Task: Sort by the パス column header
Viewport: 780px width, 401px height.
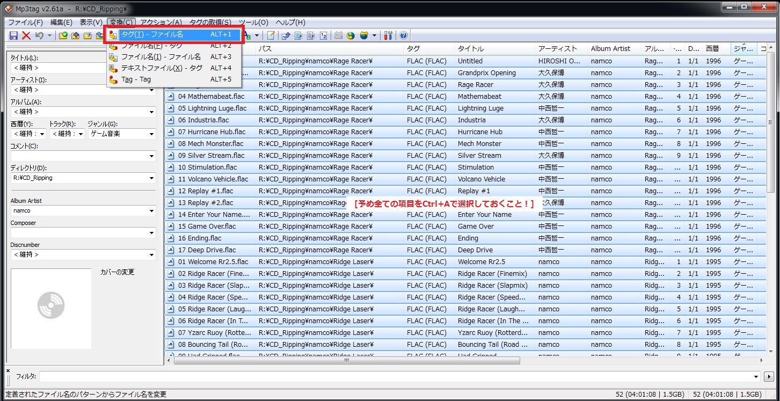Action: click(330, 49)
